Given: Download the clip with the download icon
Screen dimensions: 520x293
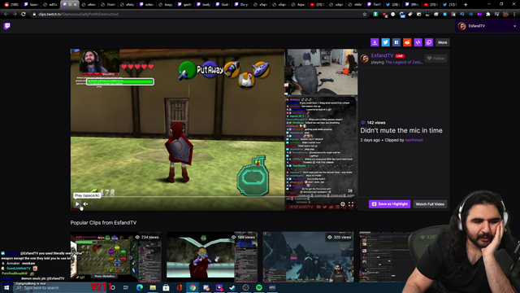Looking at the screenshot, I should (x=375, y=42).
